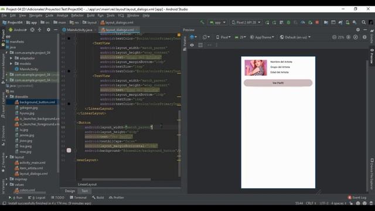Screen dimensions: 375x211
Task: Open the Palette side panel
Action: [185, 44]
